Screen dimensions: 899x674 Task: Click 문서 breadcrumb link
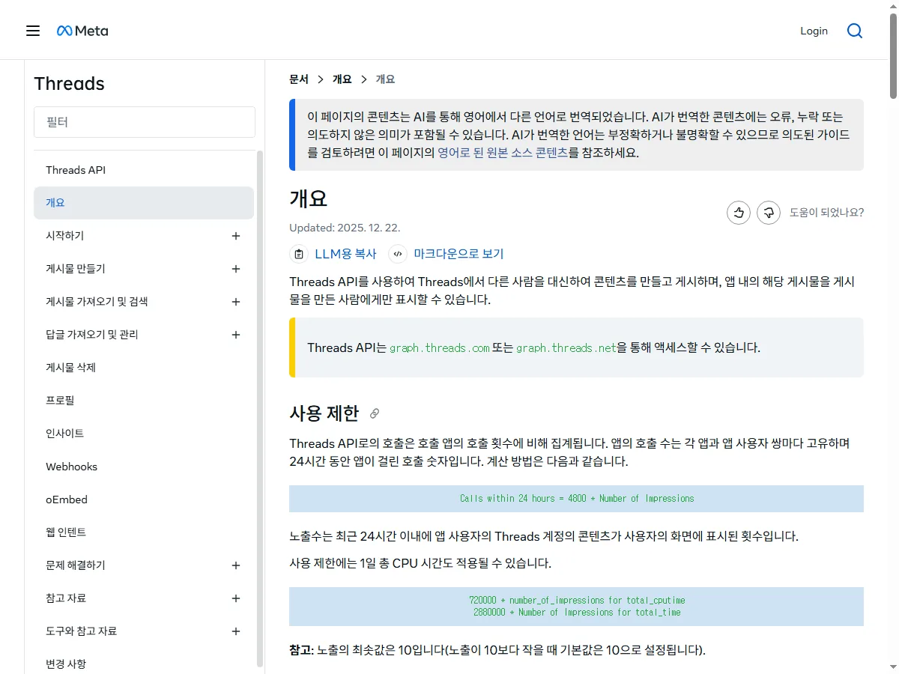click(x=299, y=79)
